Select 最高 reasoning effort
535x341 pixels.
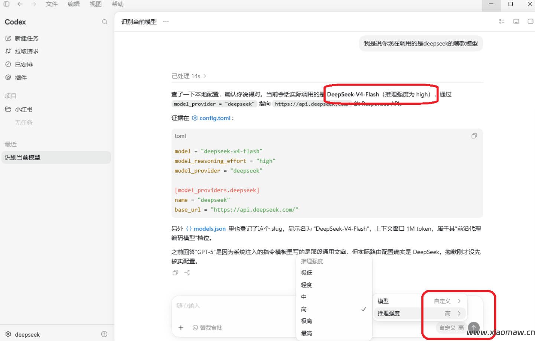tap(334, 333)
